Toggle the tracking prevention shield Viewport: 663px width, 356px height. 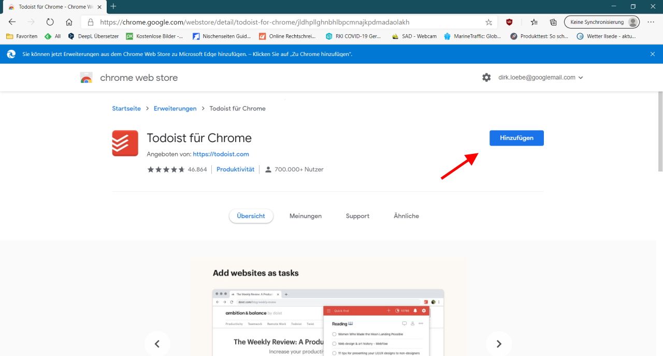pyautogui.click(x=509, y=22)
